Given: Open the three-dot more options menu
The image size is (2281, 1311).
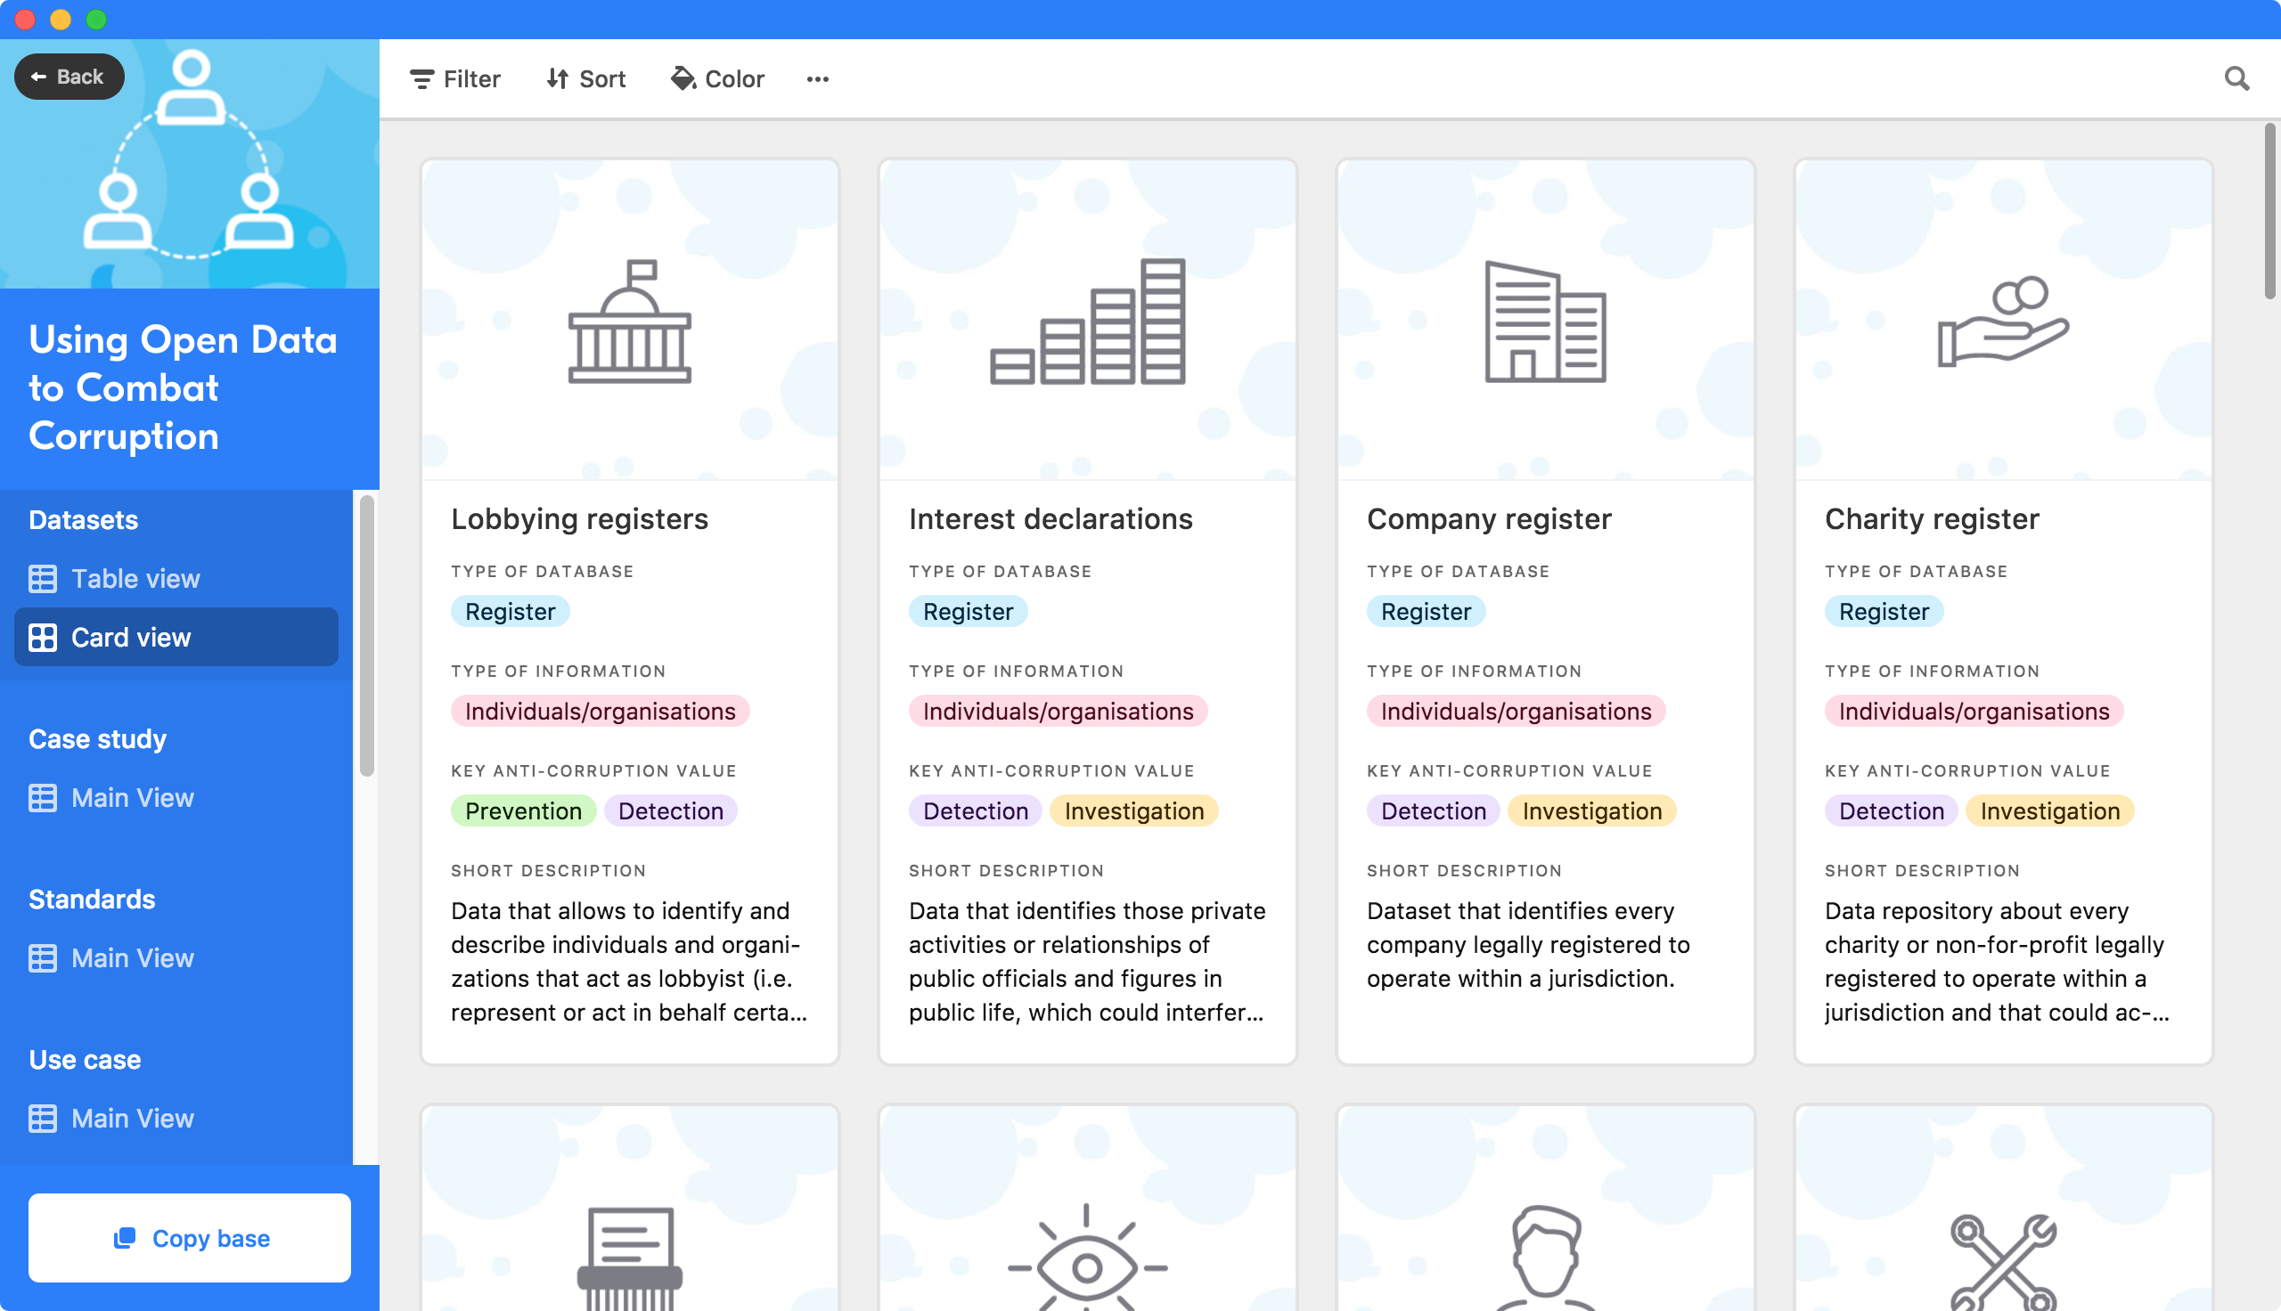Looking at the screenshot, I should pyautogui.click(x=818, y=79).
